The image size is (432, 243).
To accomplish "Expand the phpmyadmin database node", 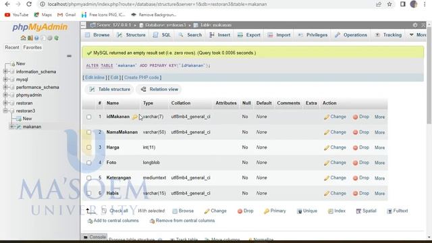I will (x=5, y=94).
